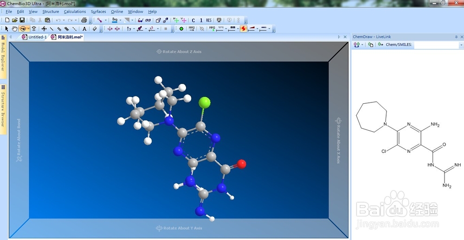Viewport: 464px width, 240px height.
Task: Toggle atom serial numbers (1) display
Action: (x=201, y=20)
